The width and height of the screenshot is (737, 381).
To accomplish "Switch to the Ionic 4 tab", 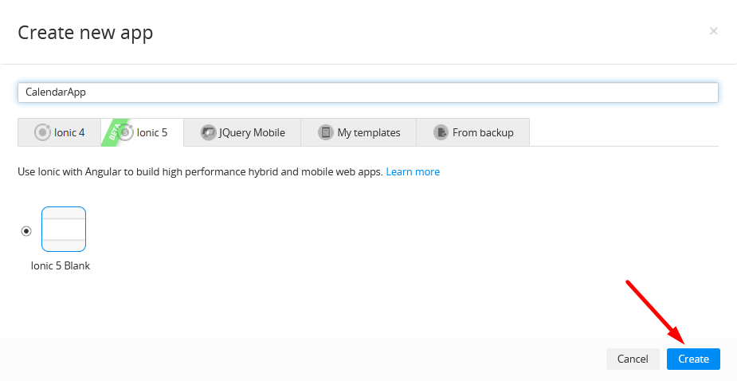I will tap(59, 132).
